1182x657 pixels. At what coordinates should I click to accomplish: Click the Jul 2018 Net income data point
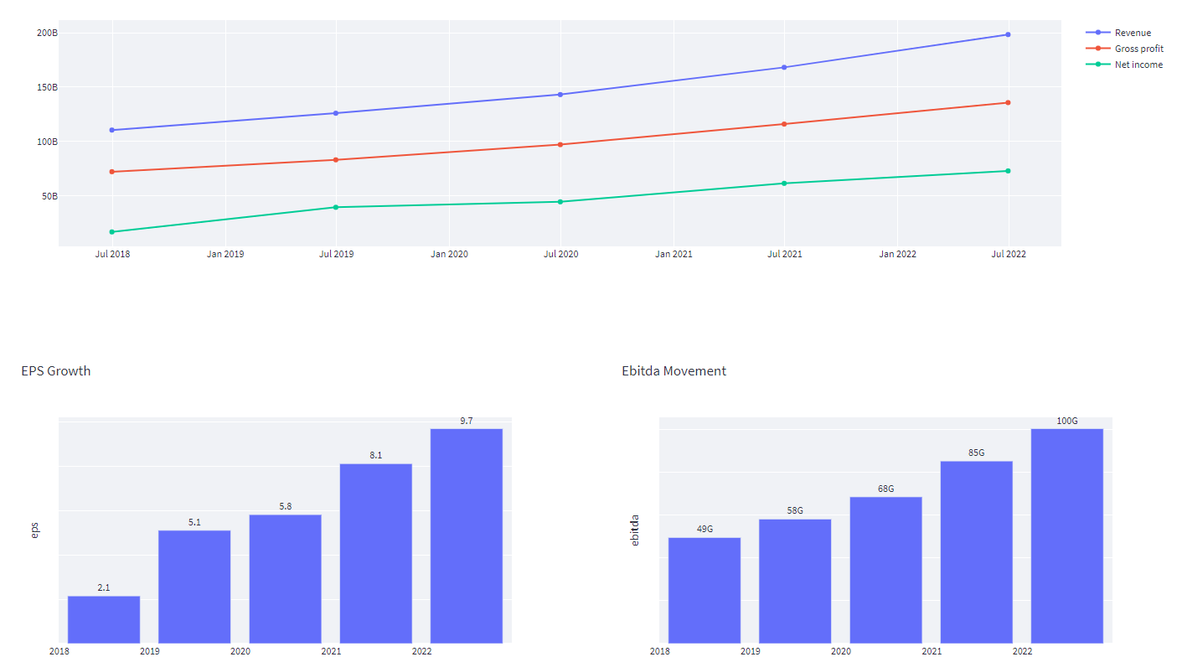click(112, 232)
